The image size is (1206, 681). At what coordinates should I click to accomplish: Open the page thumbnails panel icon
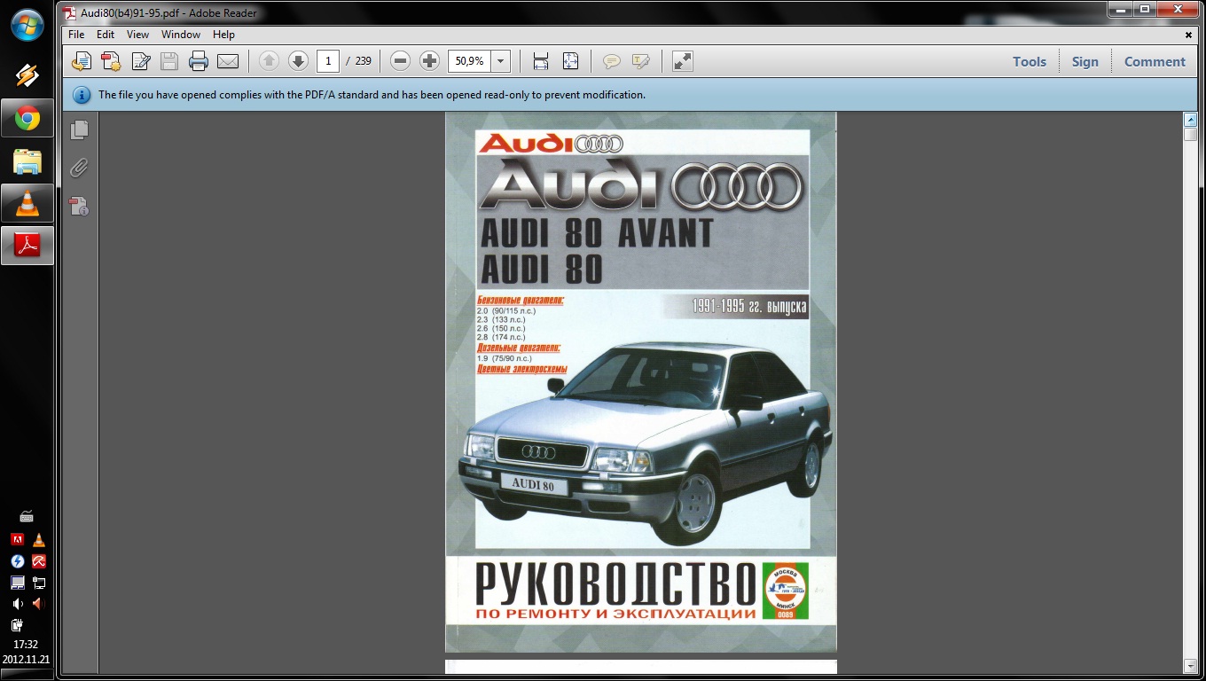(79, 129)
